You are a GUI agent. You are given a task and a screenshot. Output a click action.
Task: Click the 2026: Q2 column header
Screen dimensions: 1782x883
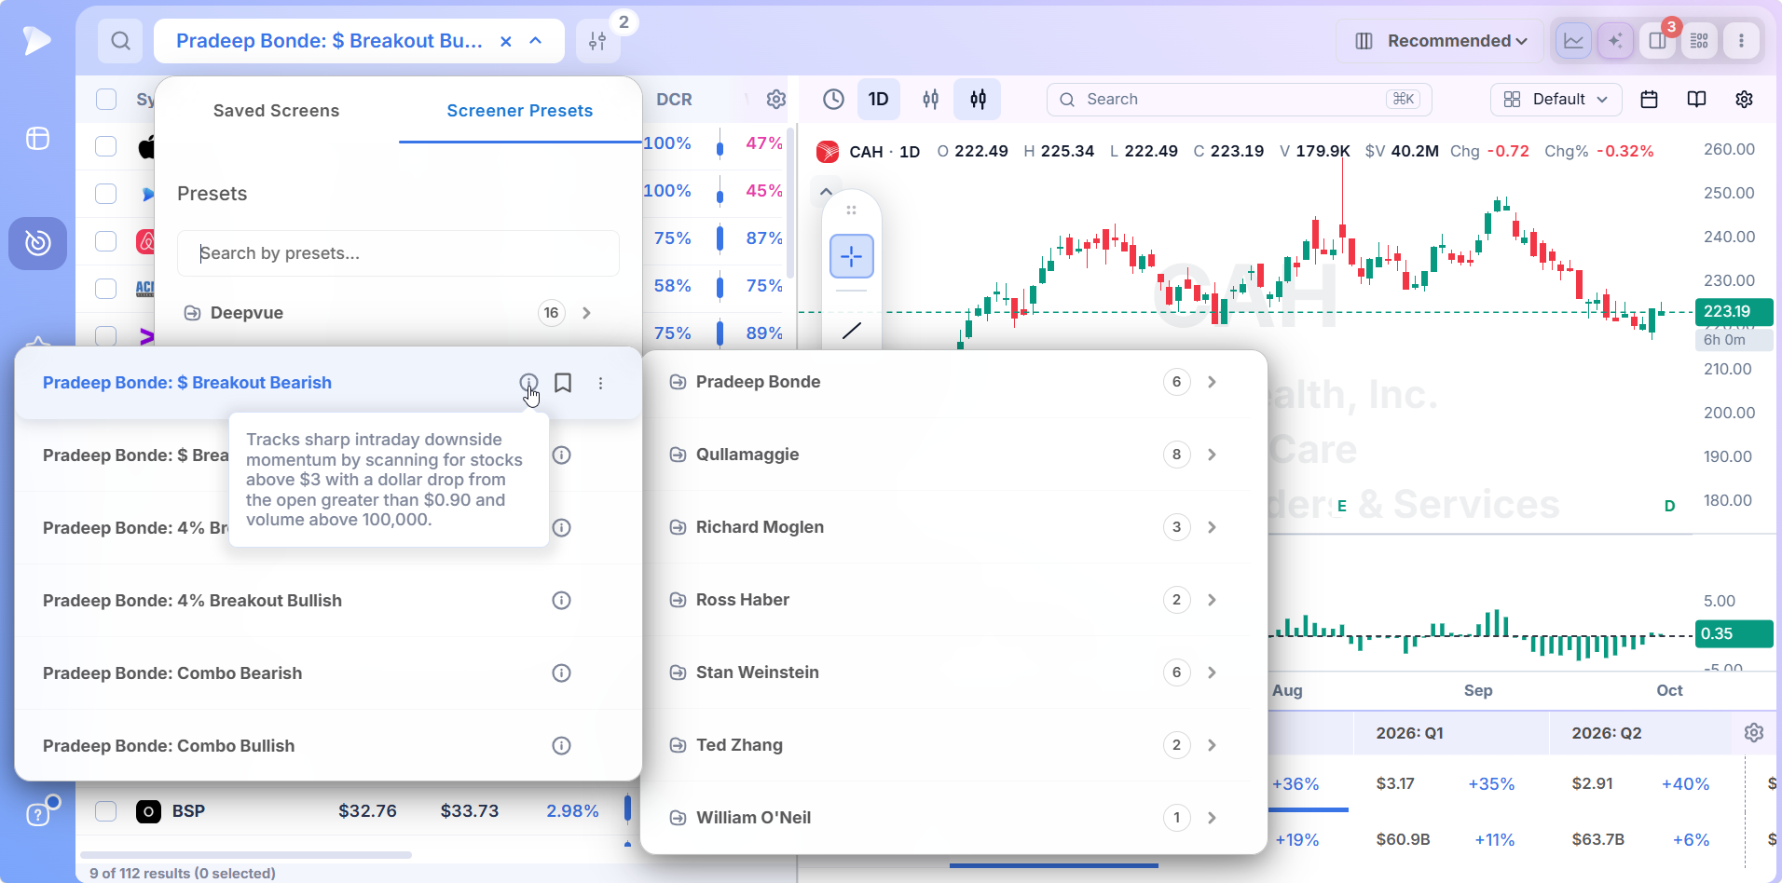(1606, 733)
